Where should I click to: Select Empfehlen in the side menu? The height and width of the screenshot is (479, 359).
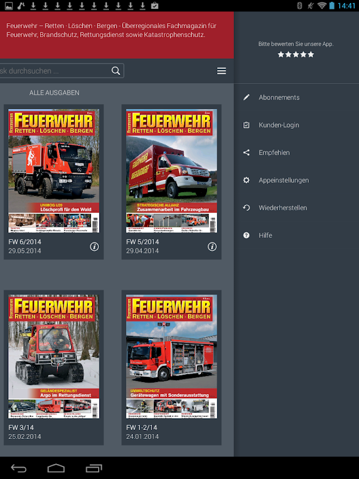[x=296, y=153]
